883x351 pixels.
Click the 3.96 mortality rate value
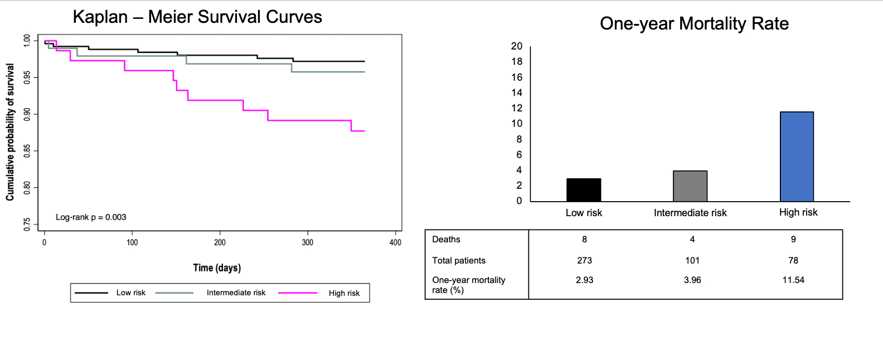(692, 280)
